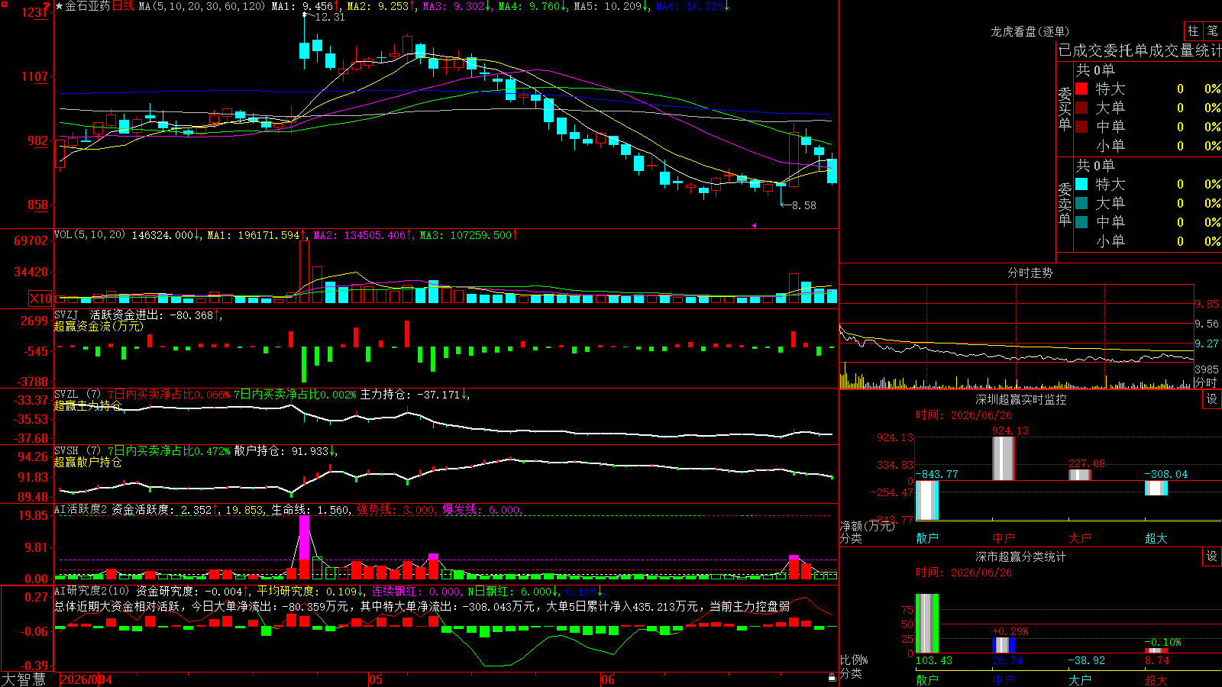
Task: Click the 12.31 high price label
Action: tap(330, 17)
